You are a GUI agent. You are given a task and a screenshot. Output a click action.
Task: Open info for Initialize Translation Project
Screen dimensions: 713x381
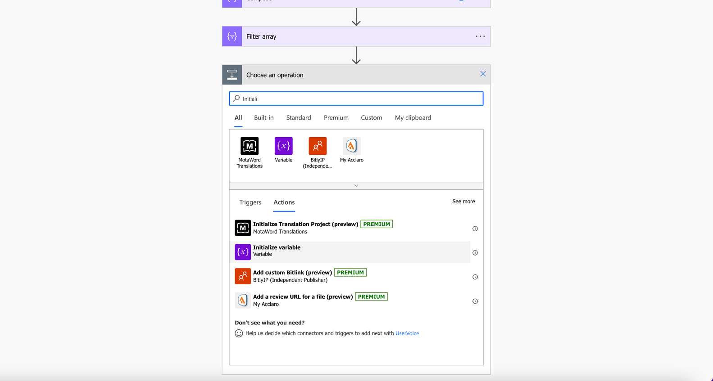tap(475, 229)
